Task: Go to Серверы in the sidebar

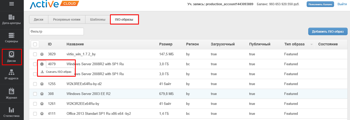Action: (11, 38)
